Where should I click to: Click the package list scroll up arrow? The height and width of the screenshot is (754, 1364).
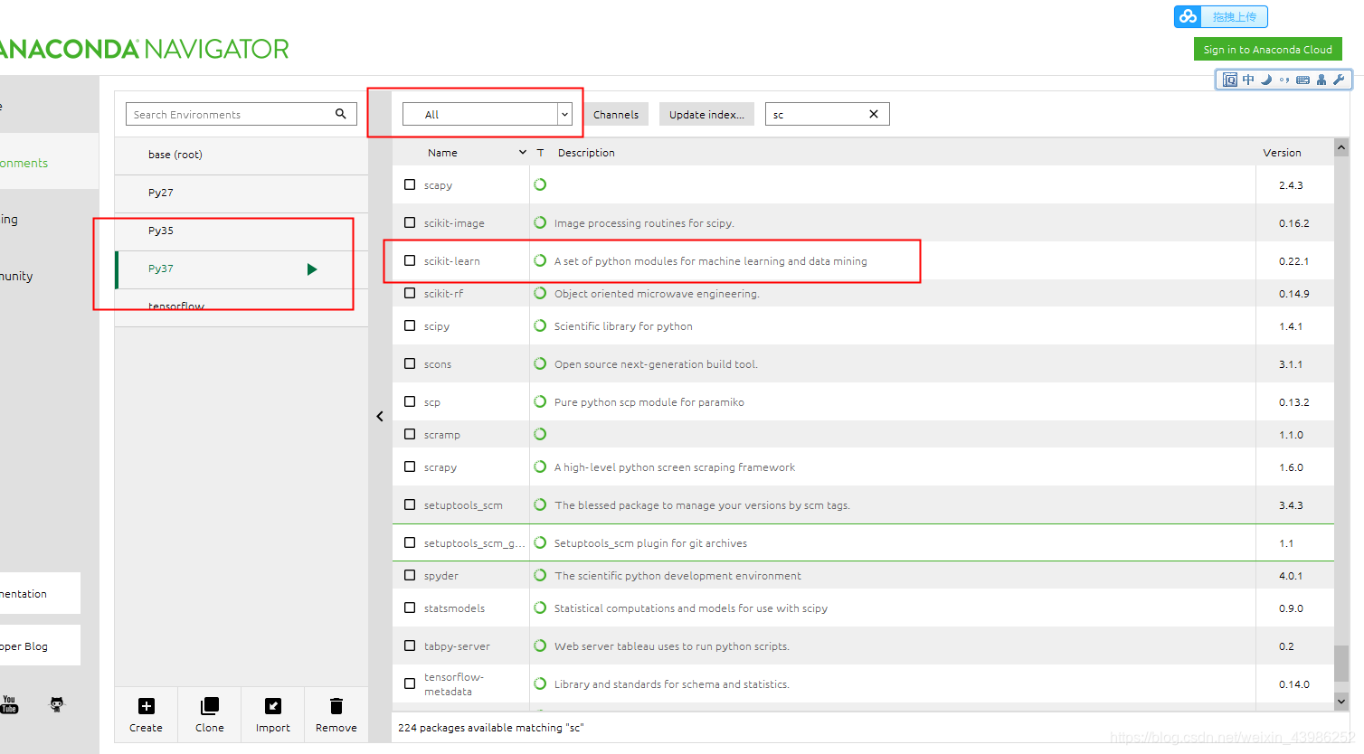click(1341, 147)
